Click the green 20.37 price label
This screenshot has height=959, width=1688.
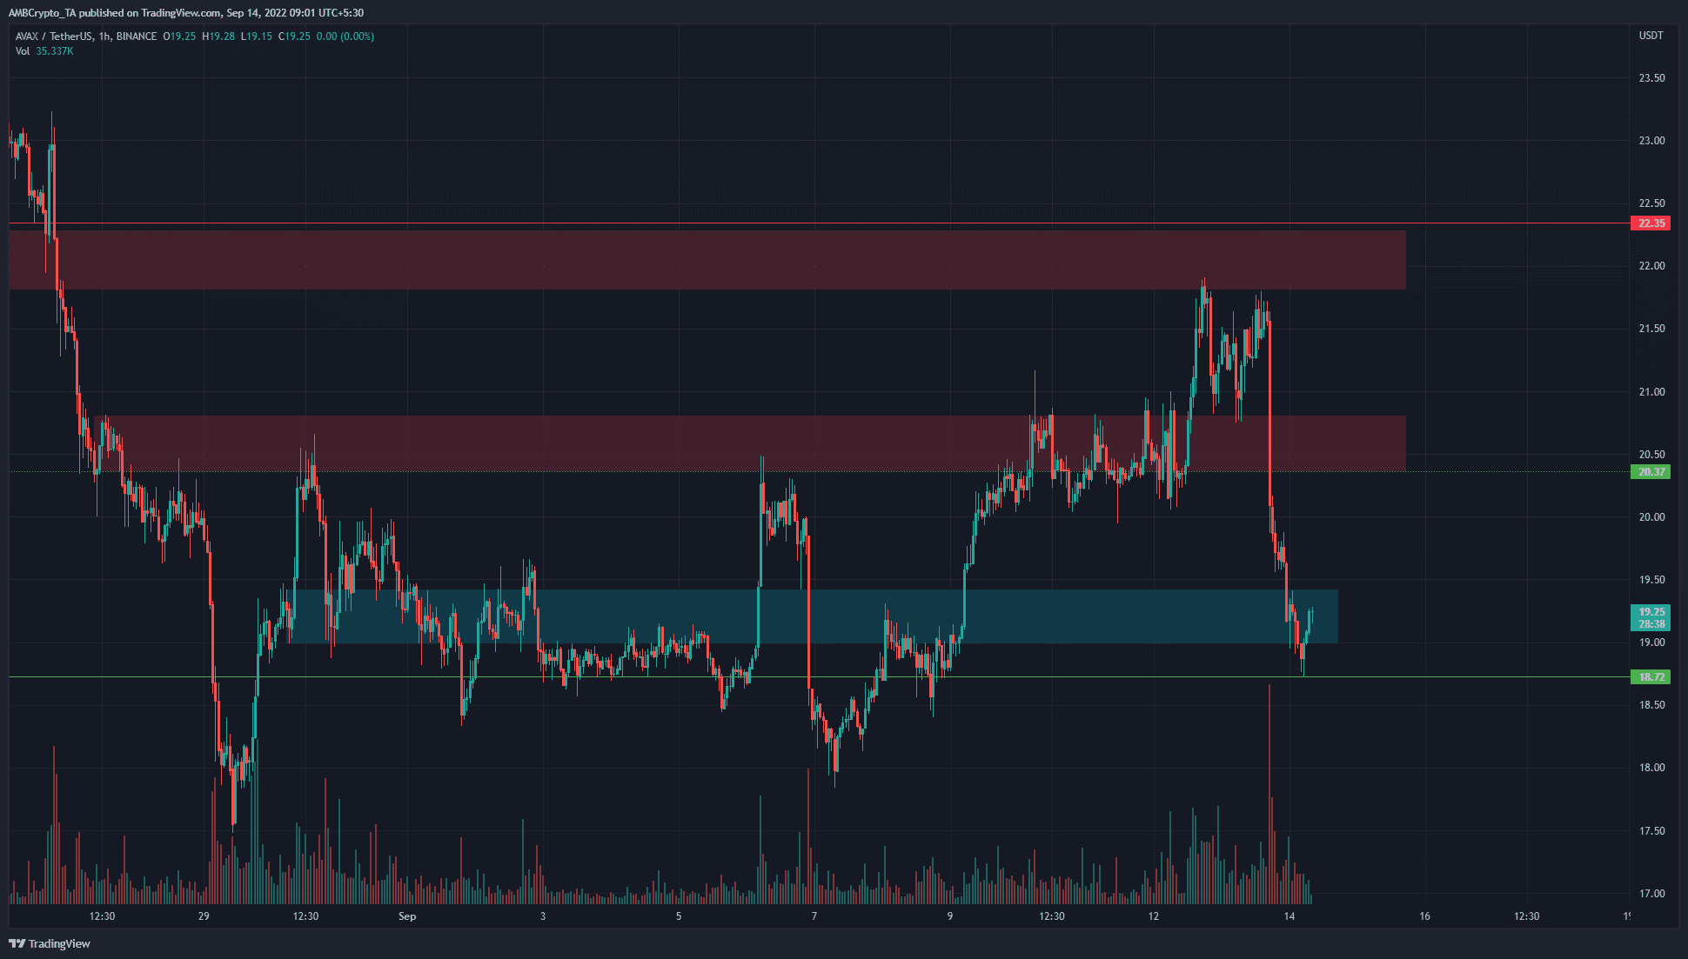click(x=1651, y=472)
